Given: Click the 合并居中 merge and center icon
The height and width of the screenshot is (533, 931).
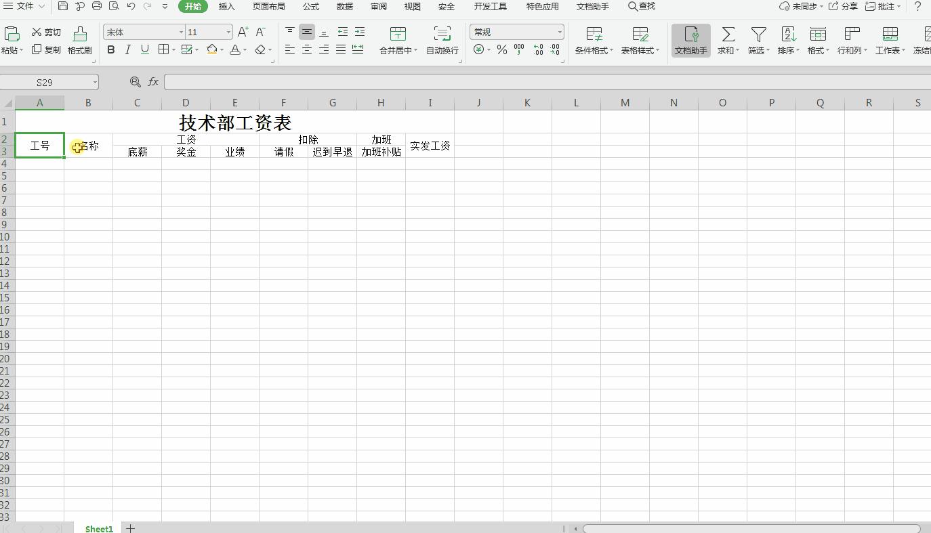Looking at the screenshot, I should tap(397, 34).
